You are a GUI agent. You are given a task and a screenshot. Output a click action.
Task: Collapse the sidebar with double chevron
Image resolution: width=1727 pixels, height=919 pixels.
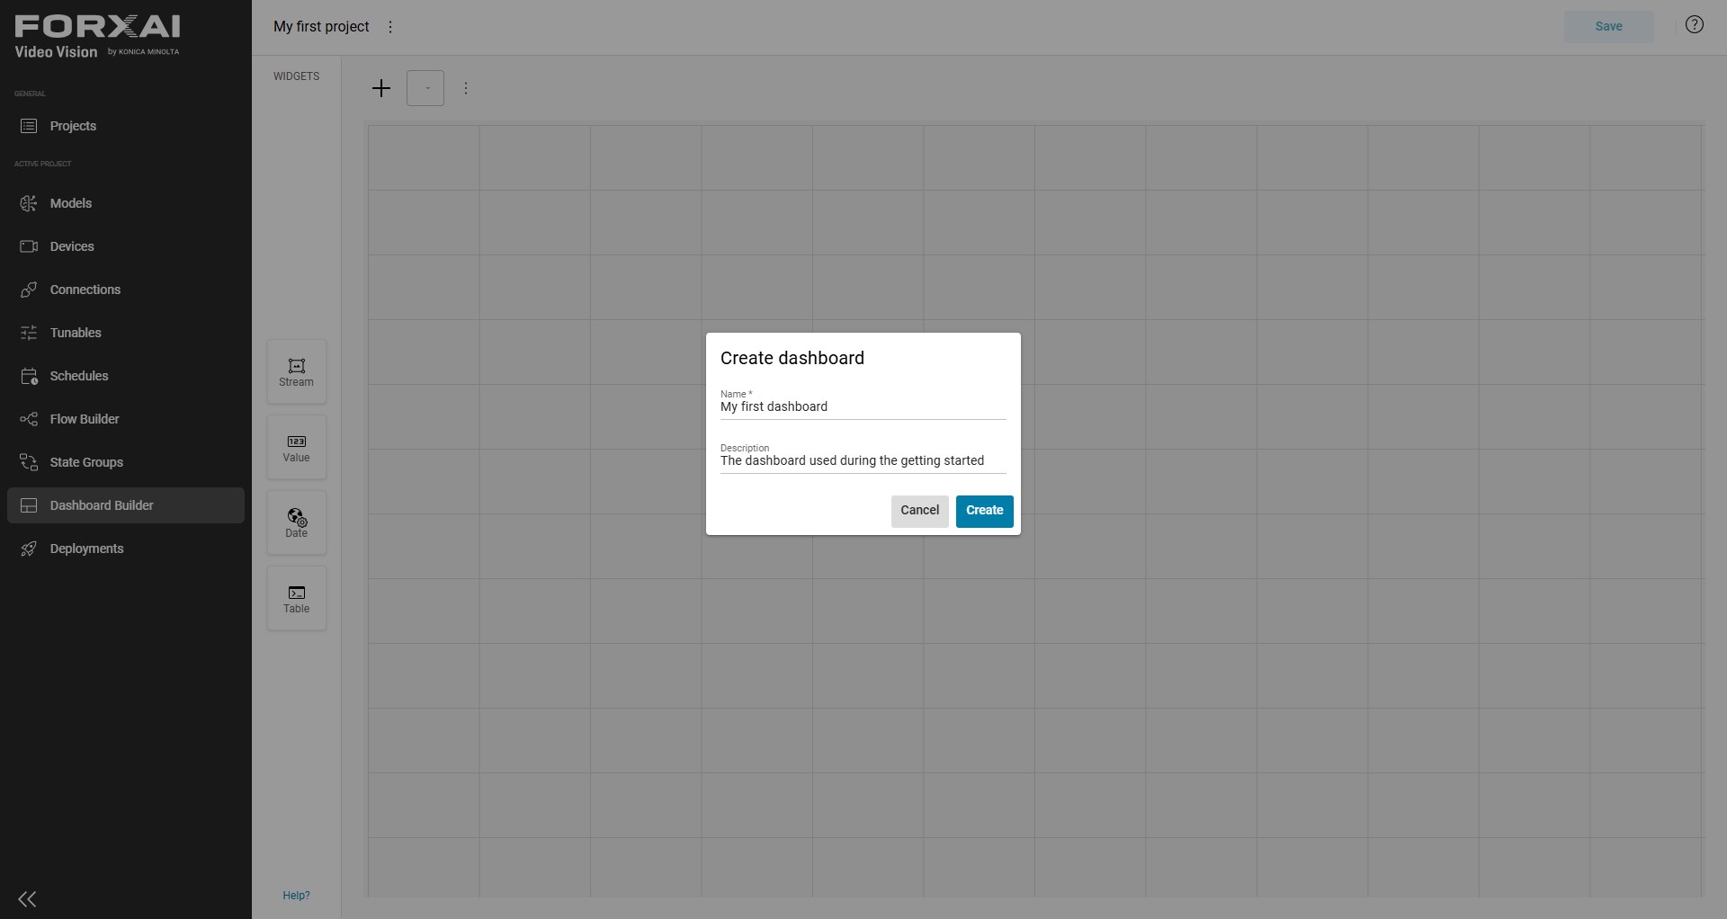coord(27,899)
